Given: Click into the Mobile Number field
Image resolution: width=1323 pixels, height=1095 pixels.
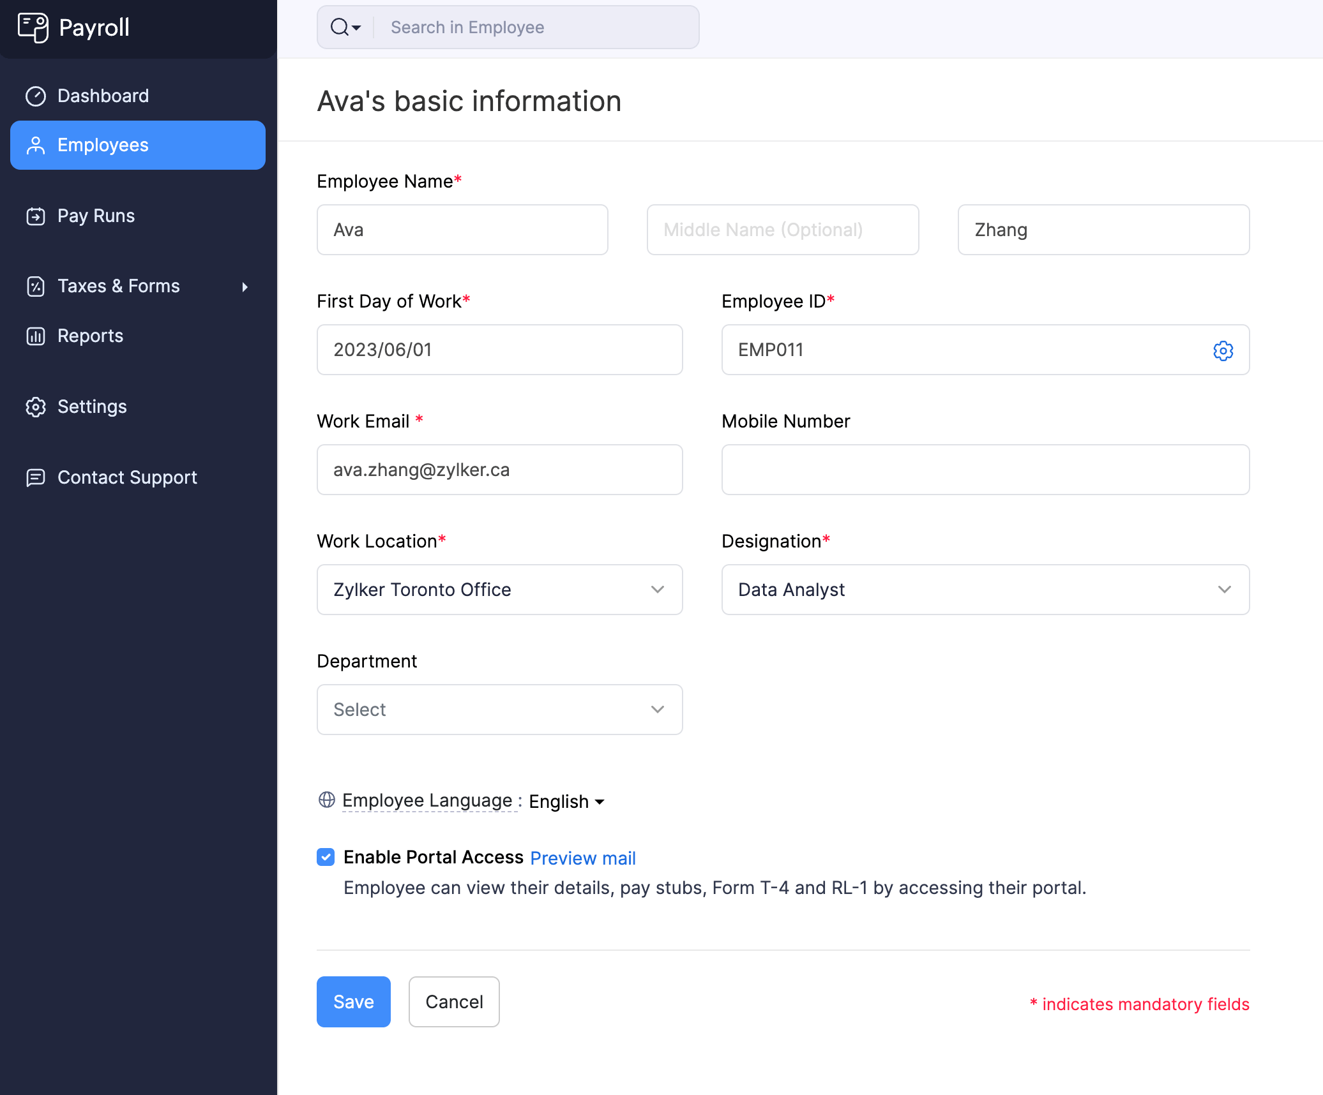Looking at the screenshot, I should [x=985, y=470].
